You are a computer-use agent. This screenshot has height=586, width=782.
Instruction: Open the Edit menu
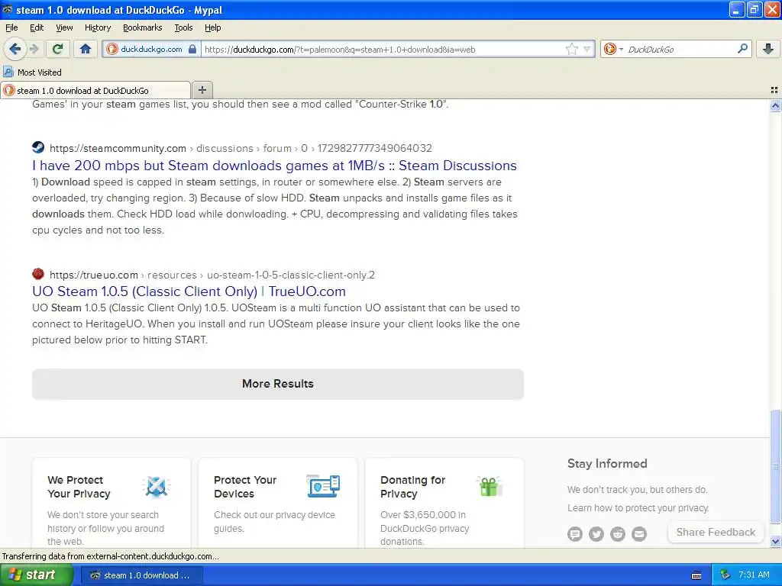[x=37, y=28]
